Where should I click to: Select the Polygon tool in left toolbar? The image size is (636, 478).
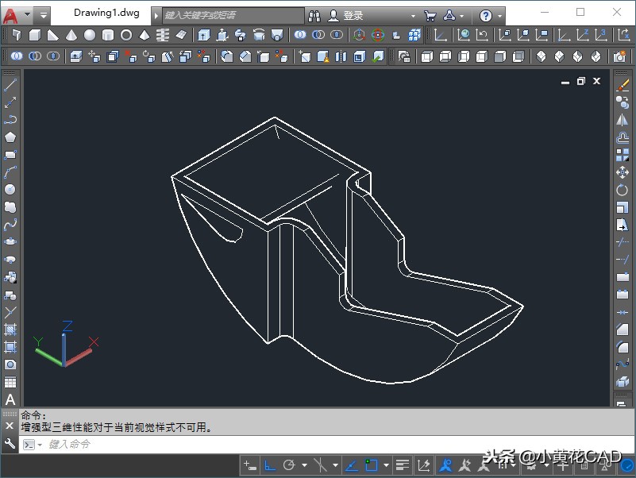coord(10,137)
